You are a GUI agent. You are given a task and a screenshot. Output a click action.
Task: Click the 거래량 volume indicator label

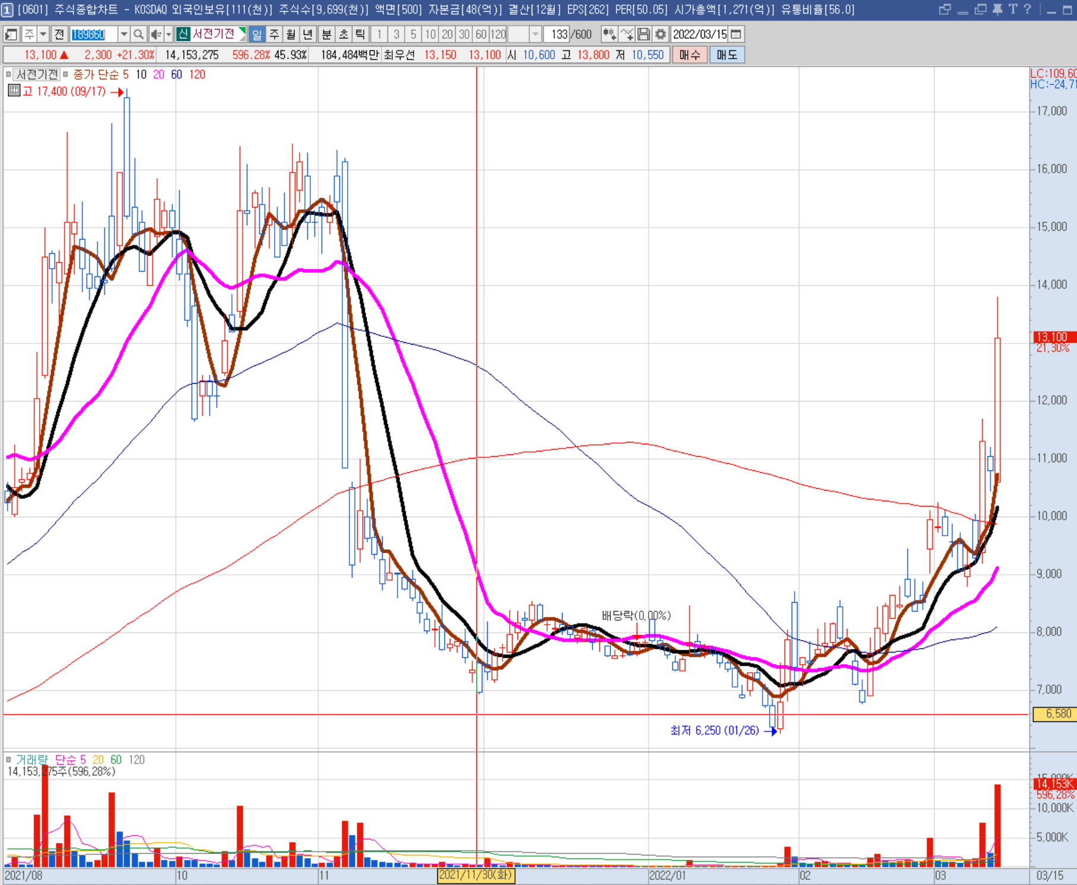(x=32, y=760)
